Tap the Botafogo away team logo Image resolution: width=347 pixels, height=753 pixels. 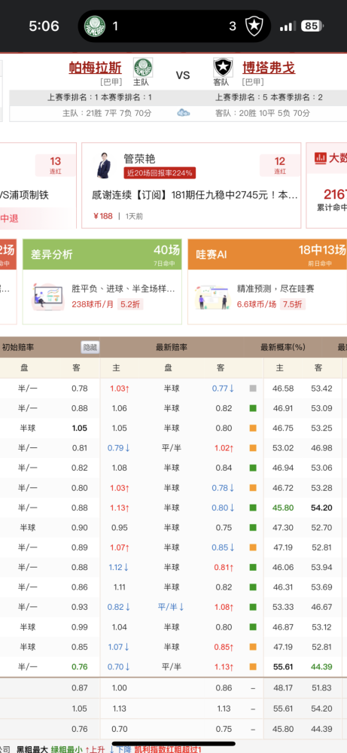[223, 67]
